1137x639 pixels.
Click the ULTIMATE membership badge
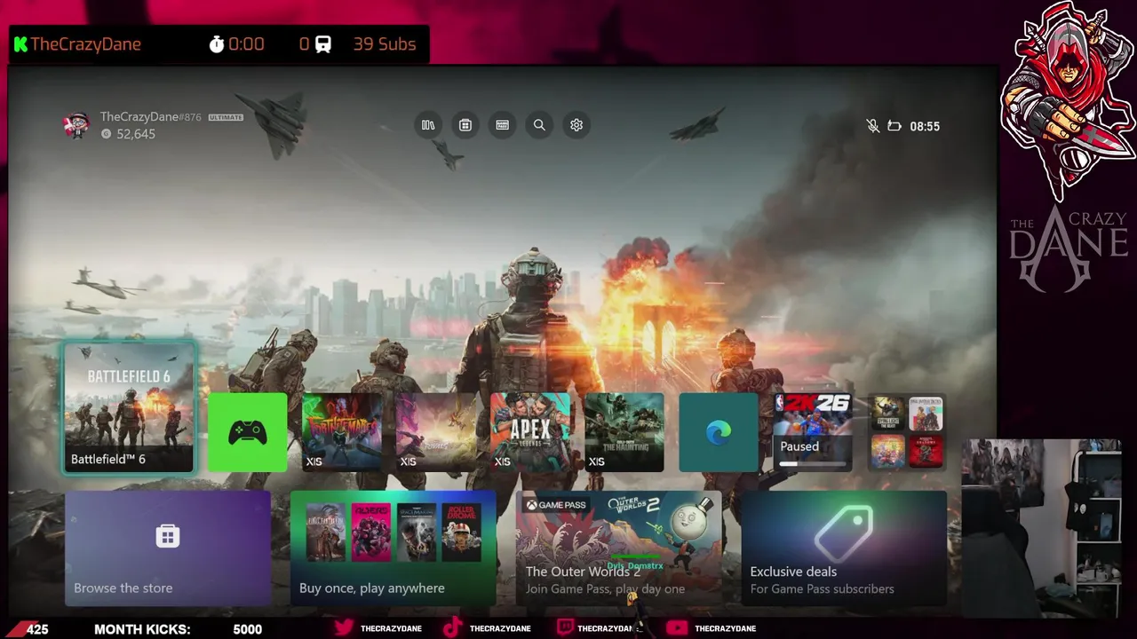pyautogui.click(x=226, y=117)
